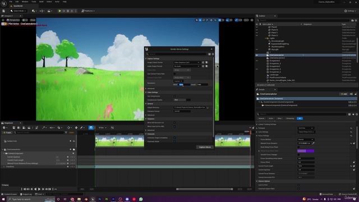359x202 pixels.
Task: Play the sequence forward in Sequencer
Action: tap(39, 189)
